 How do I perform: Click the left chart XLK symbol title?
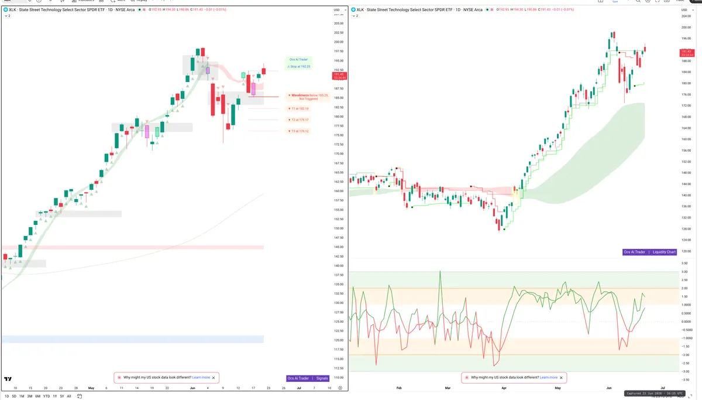click(x=72, y=10)
